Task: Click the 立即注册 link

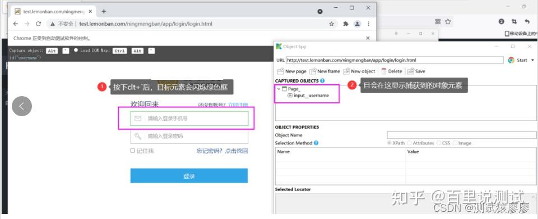Action: pyautogui.click(x=238, y=104)
